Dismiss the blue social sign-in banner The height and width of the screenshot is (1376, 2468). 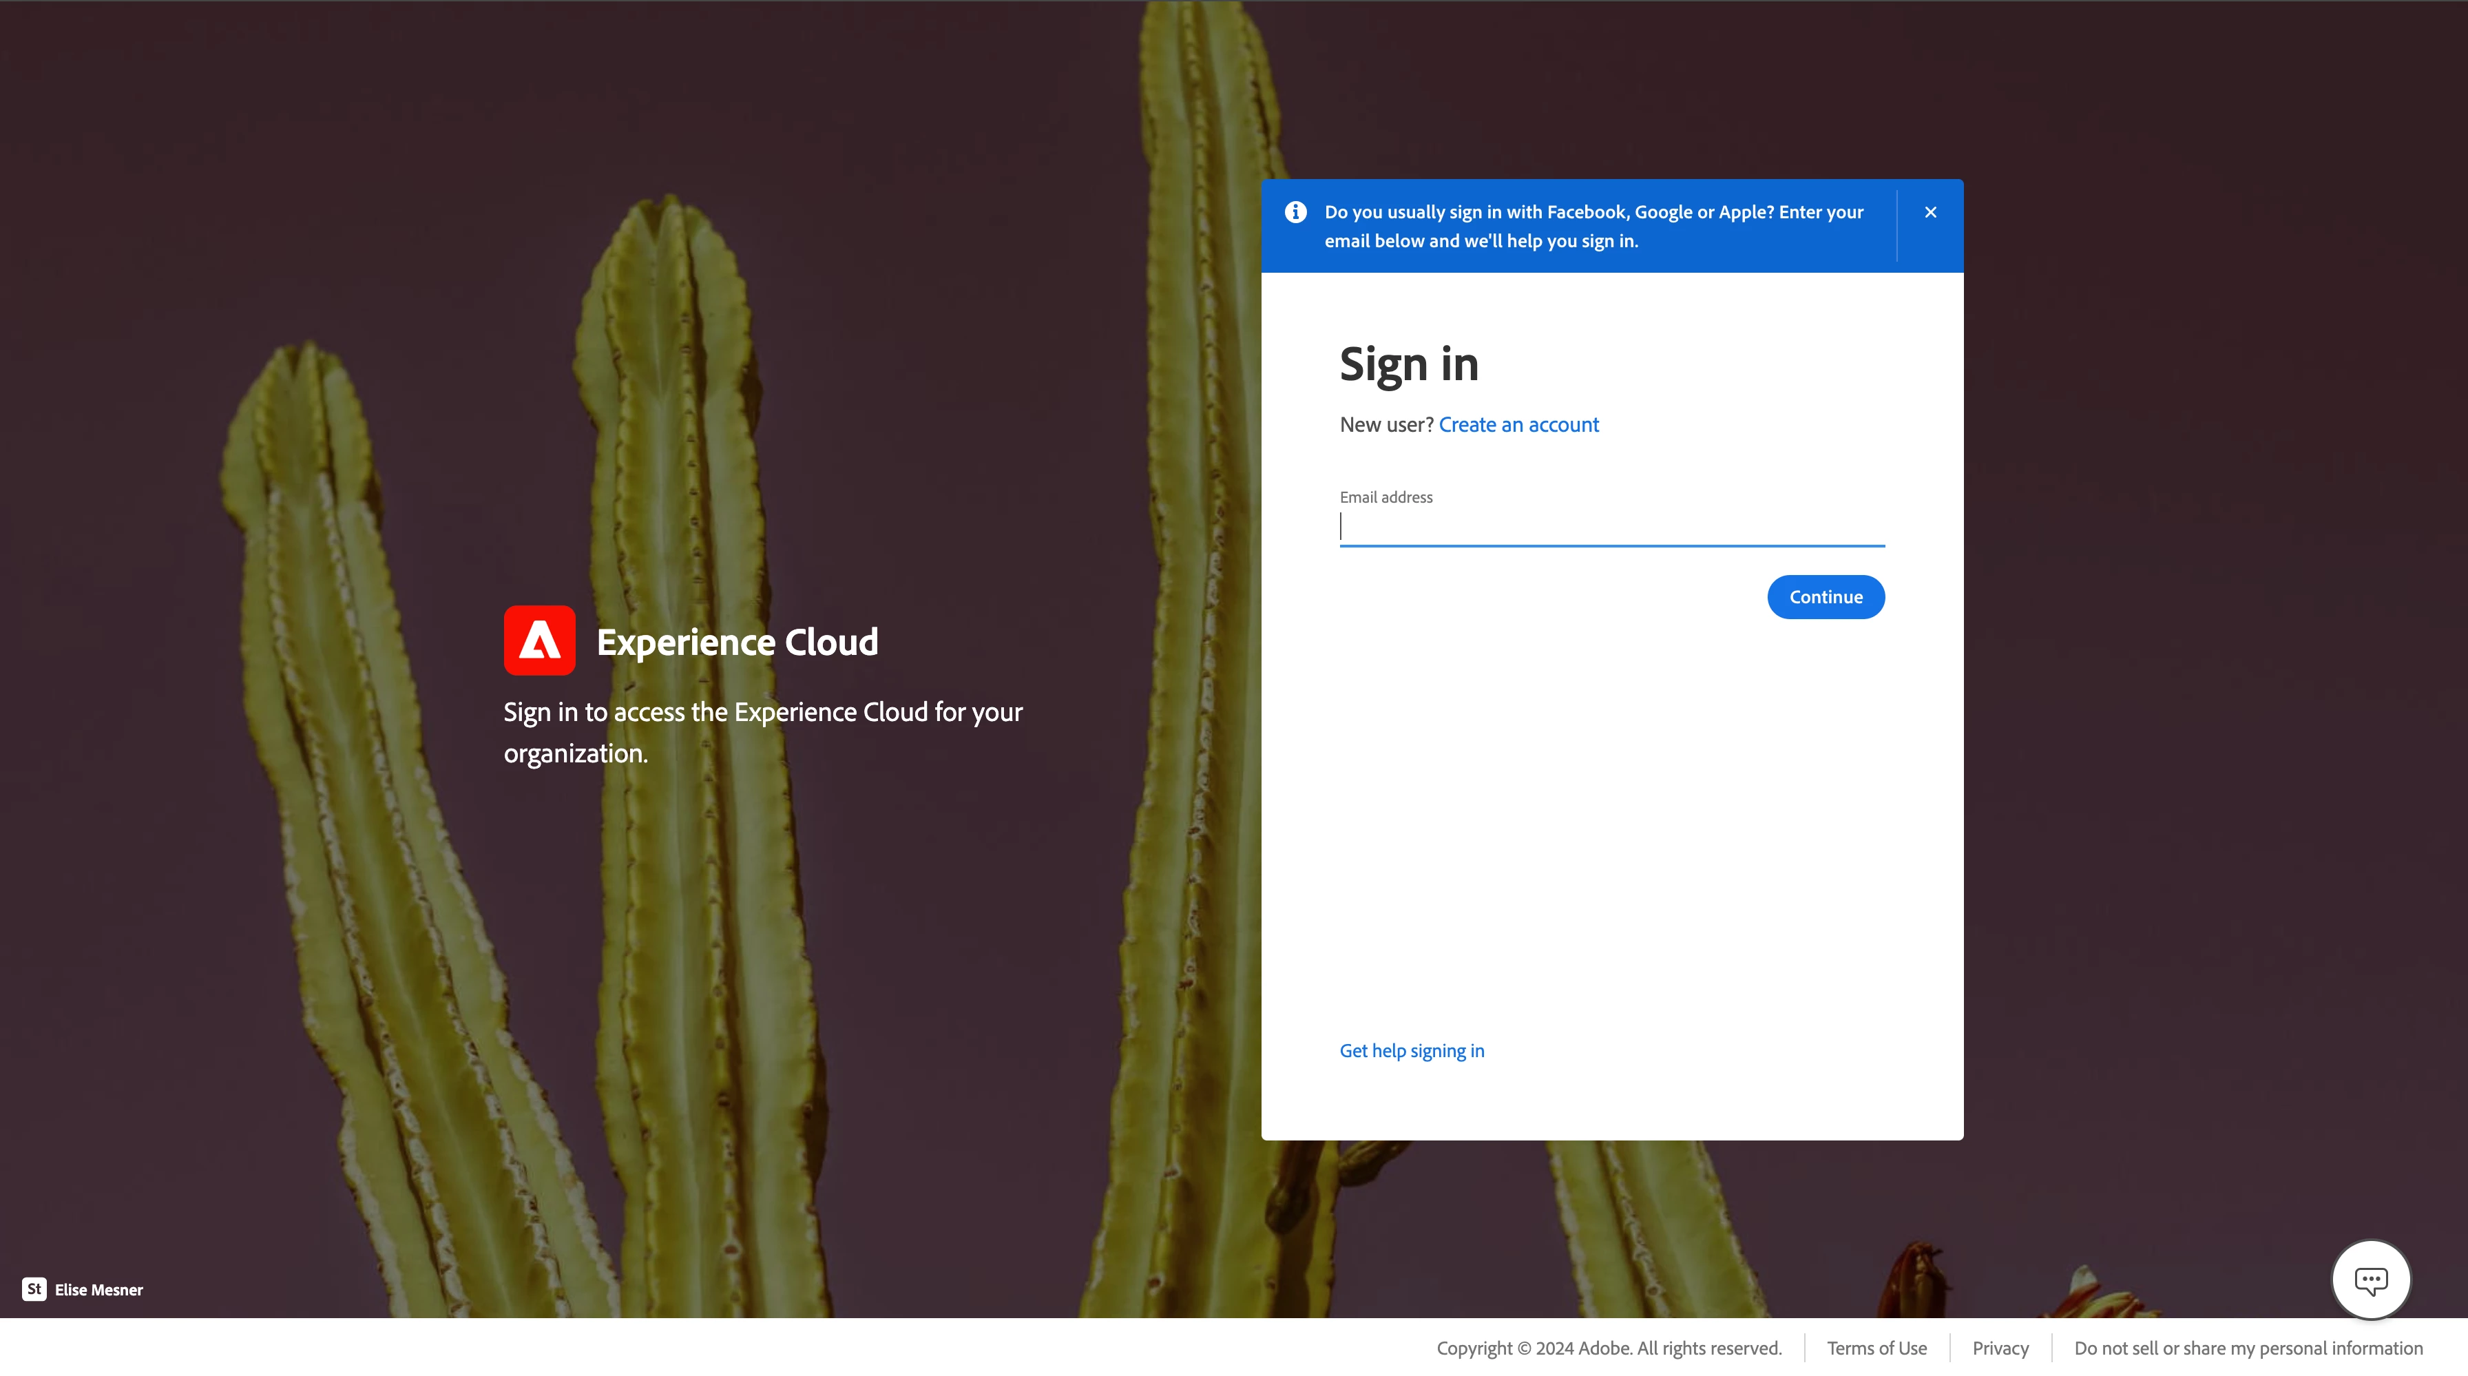click(x=1930, y=211)
